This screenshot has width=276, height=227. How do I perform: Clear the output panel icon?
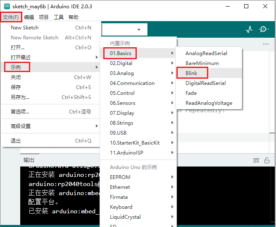[256, 160]
